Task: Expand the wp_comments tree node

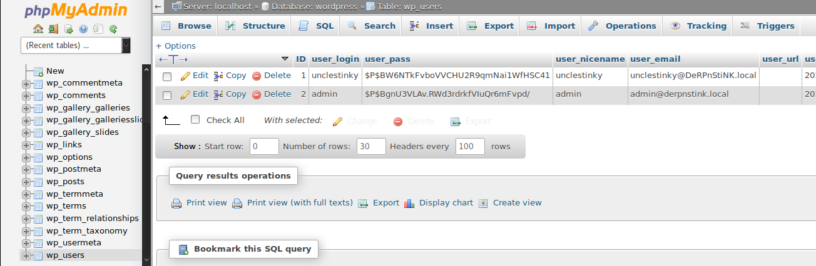Action: tap(26, 96)
